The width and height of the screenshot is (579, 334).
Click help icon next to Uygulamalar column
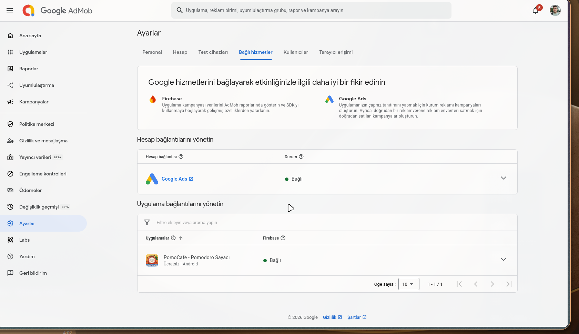173,238
